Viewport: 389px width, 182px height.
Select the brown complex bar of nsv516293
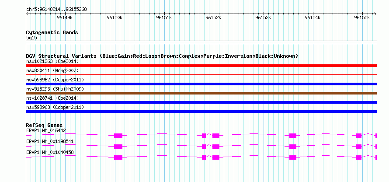point(201,93)
